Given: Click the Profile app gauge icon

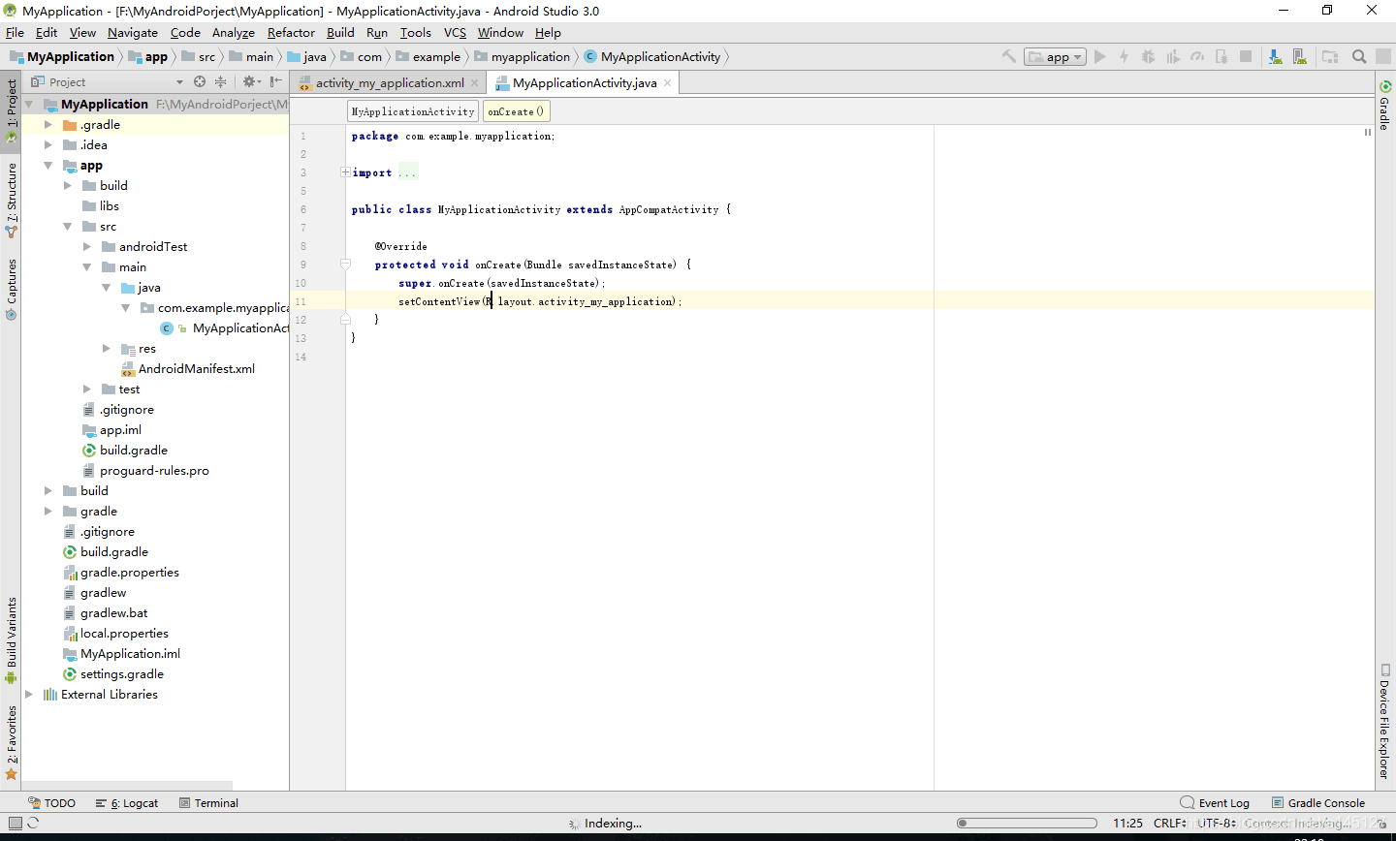Looking at the screenshot, I should 1197,56.
